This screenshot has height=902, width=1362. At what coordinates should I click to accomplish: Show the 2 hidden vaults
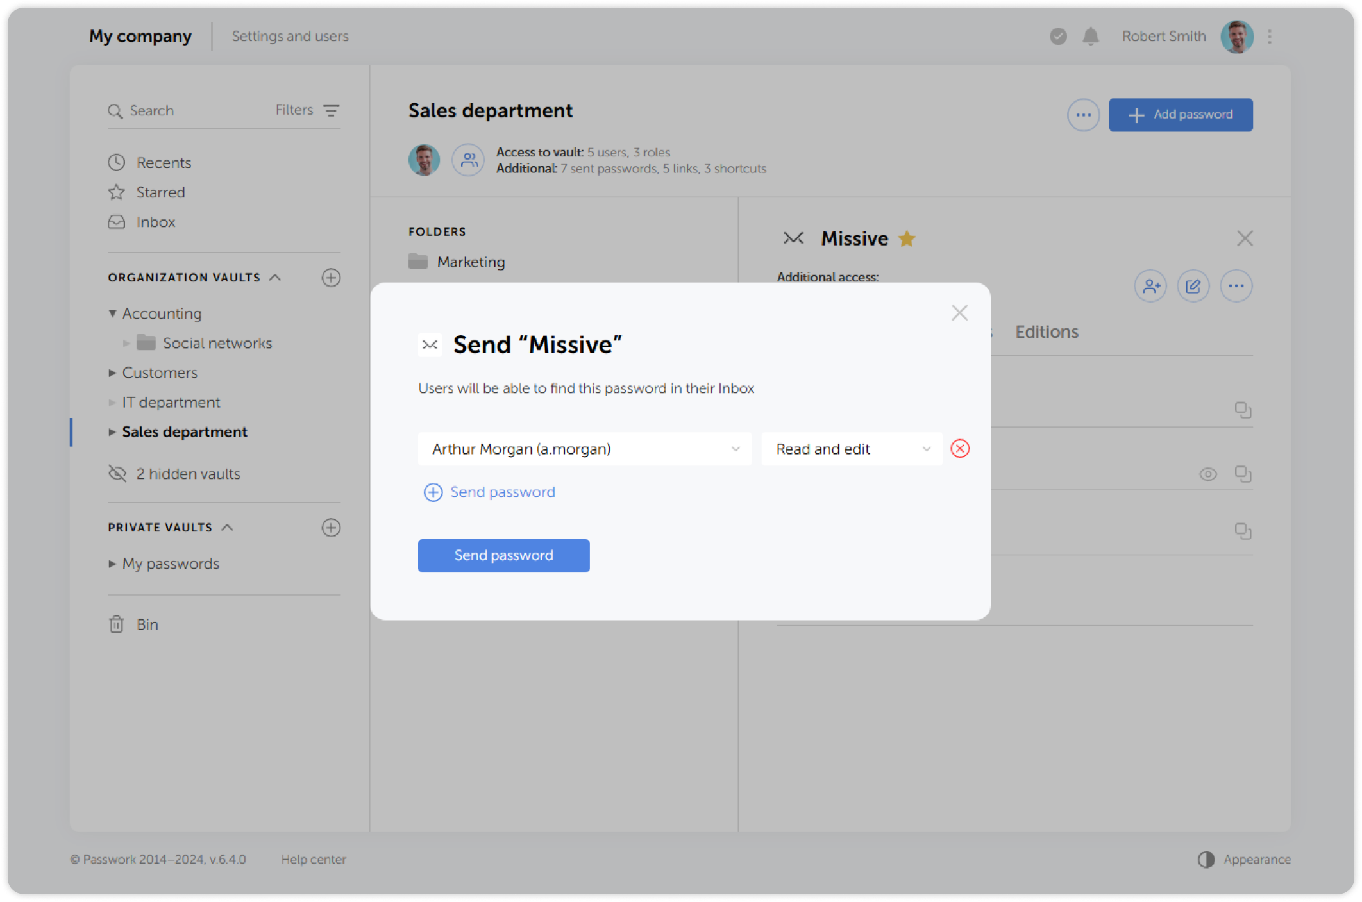coord(188,474)
